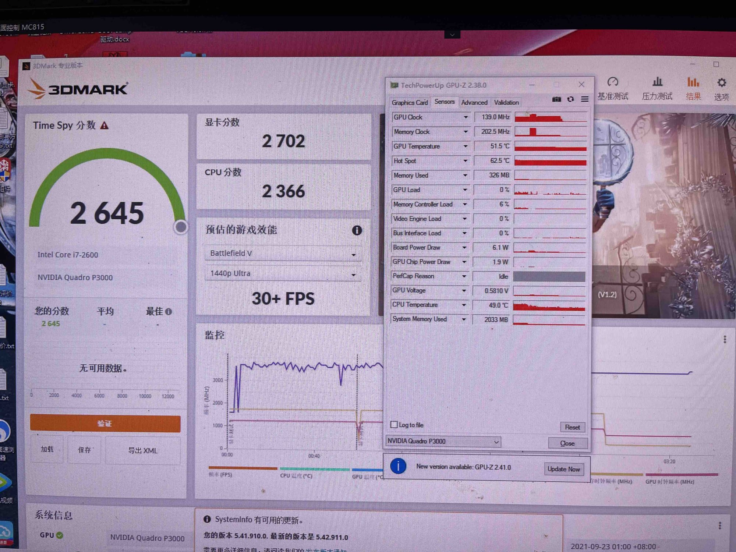Switch to the Graphics Card tab
Screen dimensions: 736x552
click(x=410, y=103)
